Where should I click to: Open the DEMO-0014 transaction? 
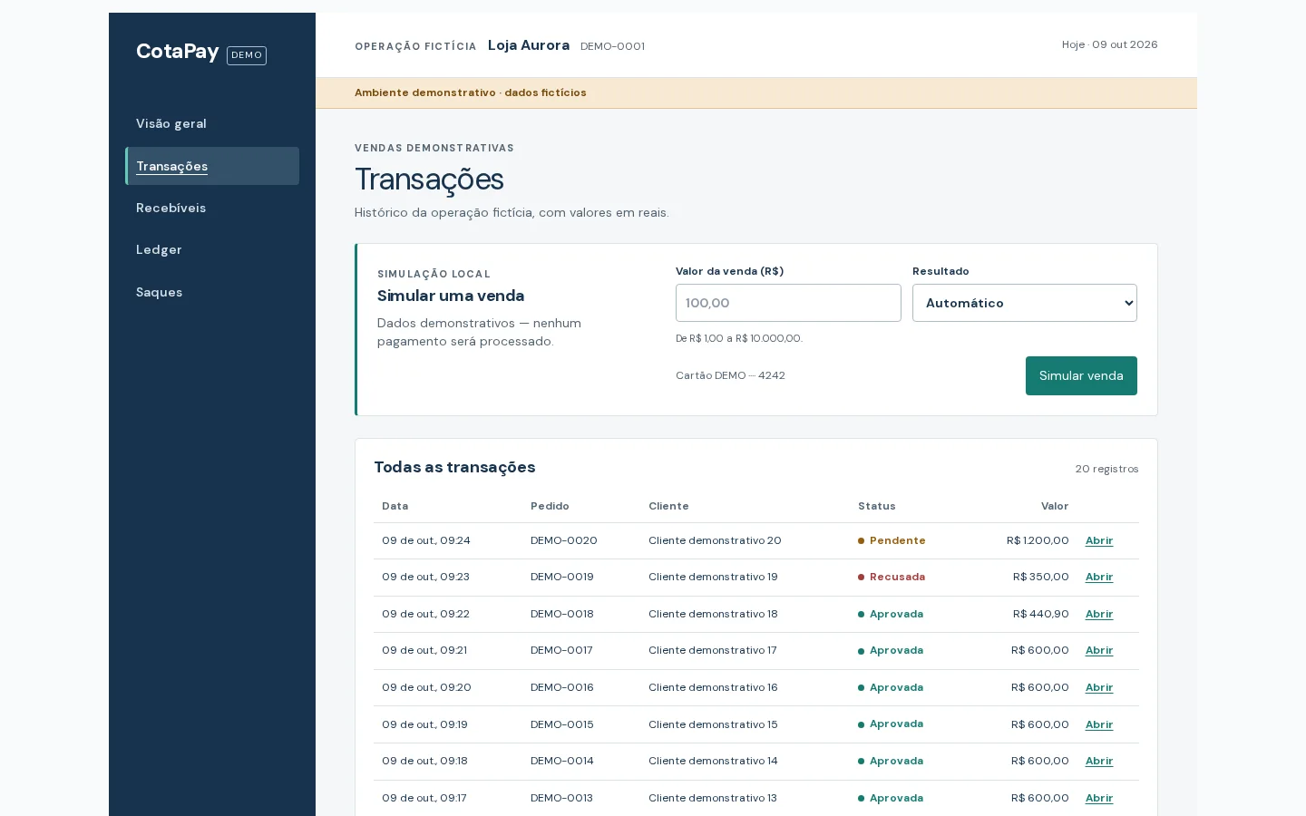[x=1099, y=761]
